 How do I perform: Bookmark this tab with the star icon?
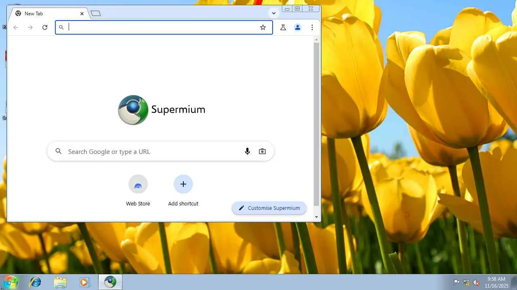click(263, 27)
